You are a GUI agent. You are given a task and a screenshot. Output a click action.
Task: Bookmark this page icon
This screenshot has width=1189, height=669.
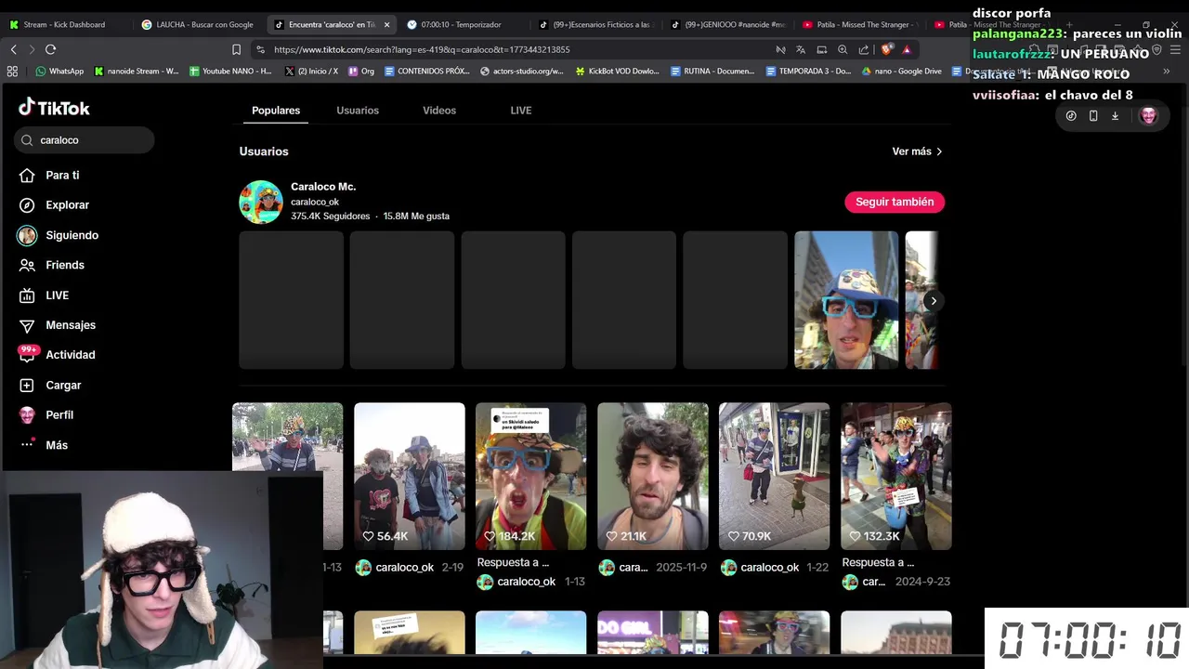236,49
